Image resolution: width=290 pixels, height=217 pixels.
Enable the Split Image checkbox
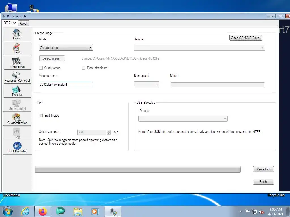[41, 116]
